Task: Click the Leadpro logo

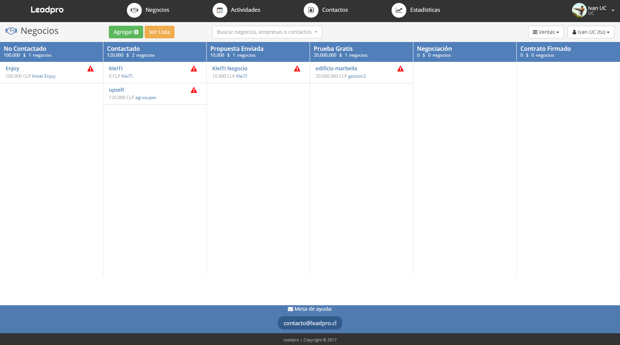Action: pyautogui.click(x=47, y=10)
